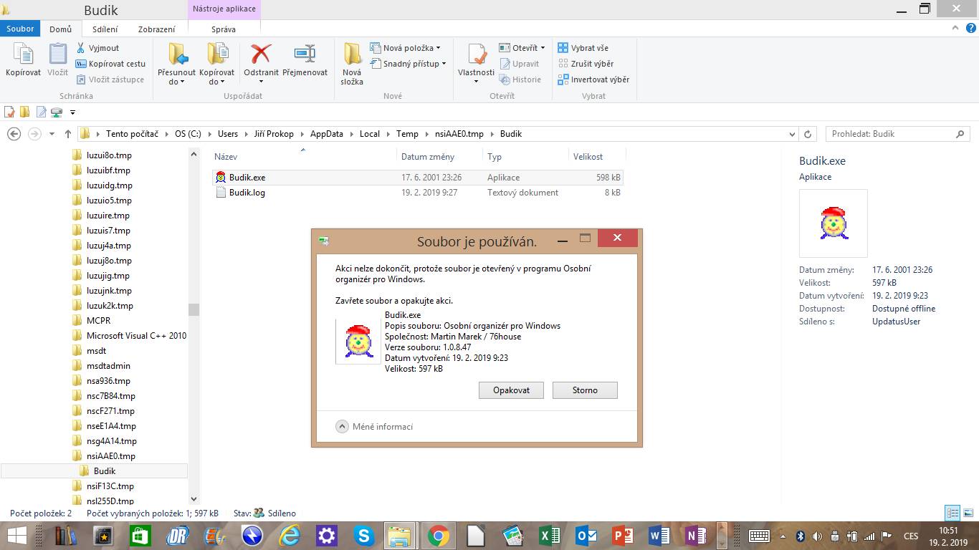Open quick access toolbar customize arrow
The height and width of the screenshot is (550, 979).
click(72, 112)
